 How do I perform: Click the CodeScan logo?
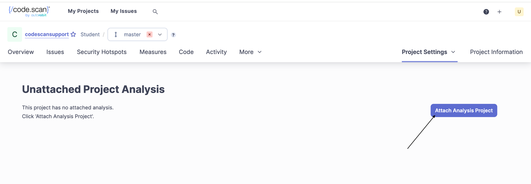point(29,11)
